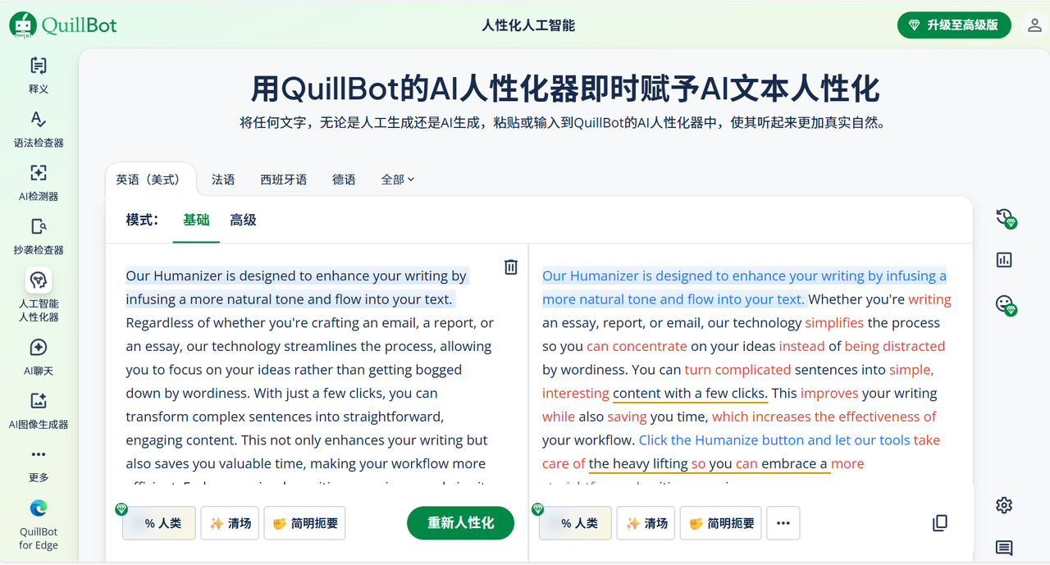Viewport: 1050px width, 565px height.
Task: Click the red word 'writing' in output
Action: (929, 299)
